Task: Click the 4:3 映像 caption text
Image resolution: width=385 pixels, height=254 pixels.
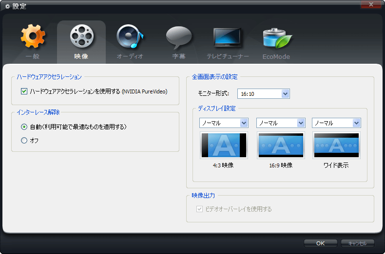Action: click(223, 165)
